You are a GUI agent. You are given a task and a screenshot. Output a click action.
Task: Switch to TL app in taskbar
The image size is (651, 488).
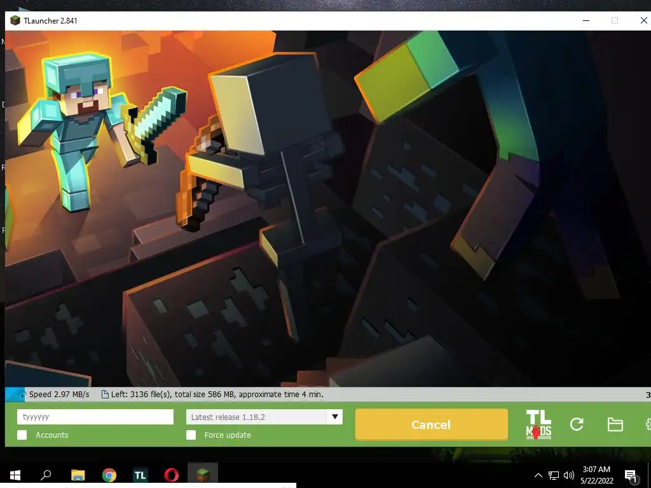(x=140, y=475)
